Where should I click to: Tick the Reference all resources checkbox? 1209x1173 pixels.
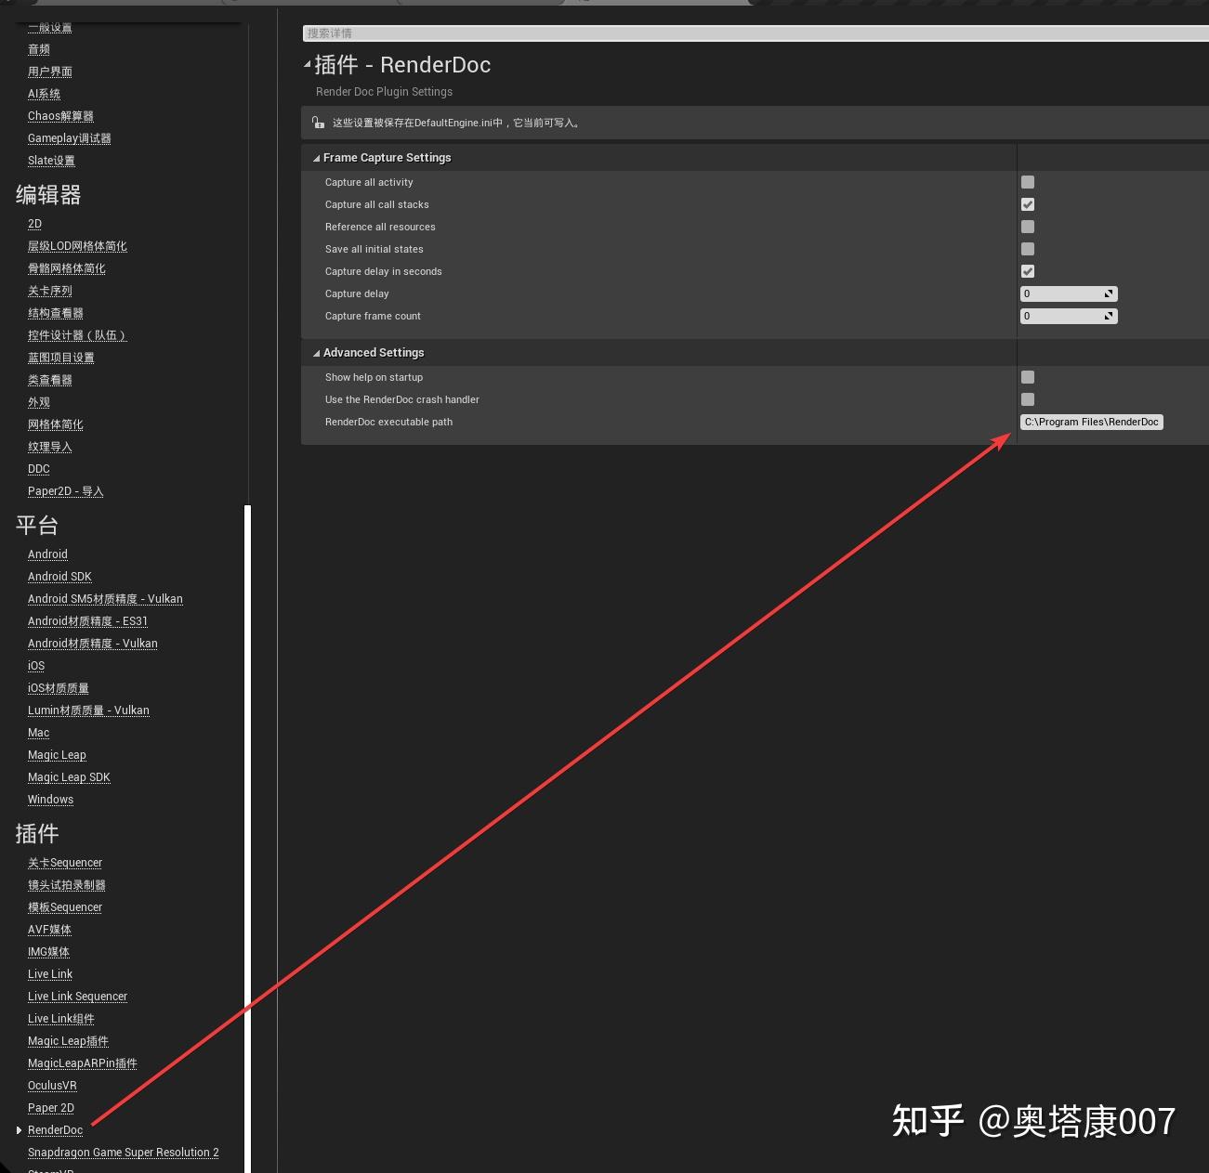pos(1028,227)
